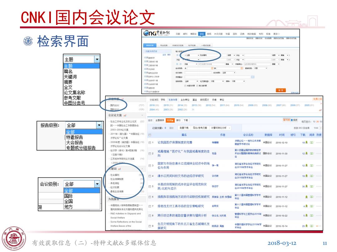Screen dimensions: 337x252
Task: Tick the select-all checkbox beside 篇名 header
Action: click(x=150, y=135)
